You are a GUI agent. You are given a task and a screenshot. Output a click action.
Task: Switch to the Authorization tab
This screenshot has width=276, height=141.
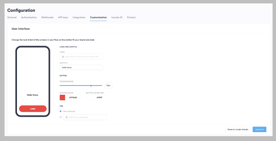click(29, 17)
